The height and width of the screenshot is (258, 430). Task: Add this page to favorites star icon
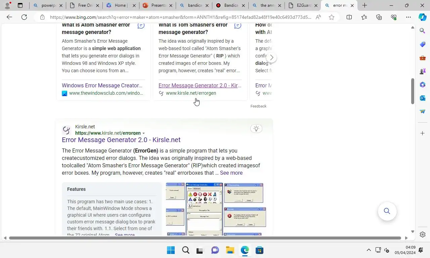tap(332, 17)
